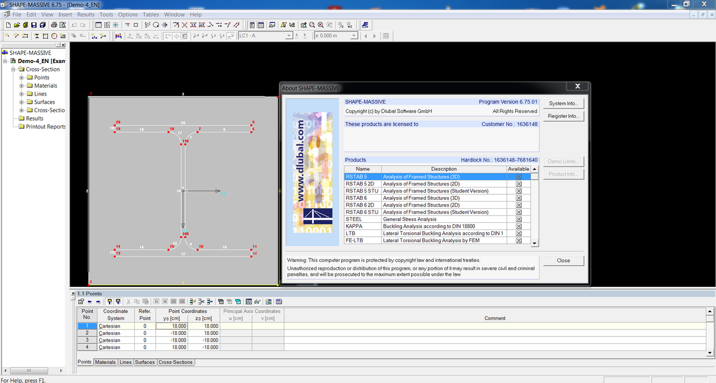Collapse the Cross-Section parent tree node
The height and width of the screenshot is (383, 716).
(13, 69)
